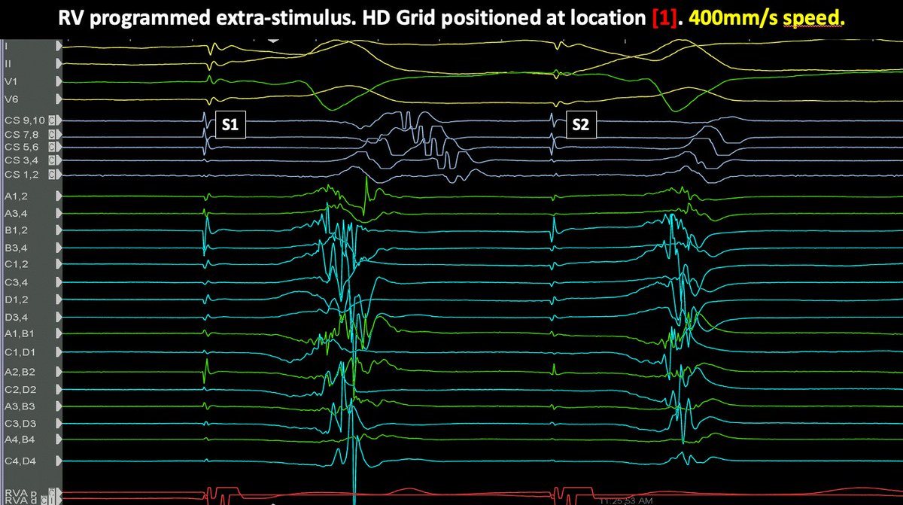
Task: Select the A3,4 channel label
Action: [16, 213]
